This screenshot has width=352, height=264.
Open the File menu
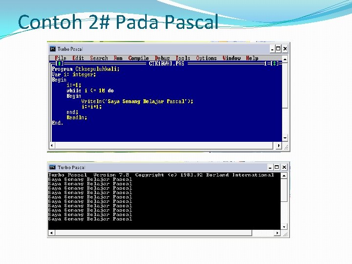coord(61,58)
